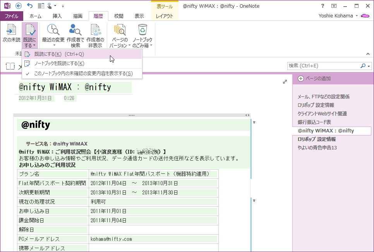Screen dimensions: 374x252
Task: Switch to the ホーム tab
Action: coord(36,16)
